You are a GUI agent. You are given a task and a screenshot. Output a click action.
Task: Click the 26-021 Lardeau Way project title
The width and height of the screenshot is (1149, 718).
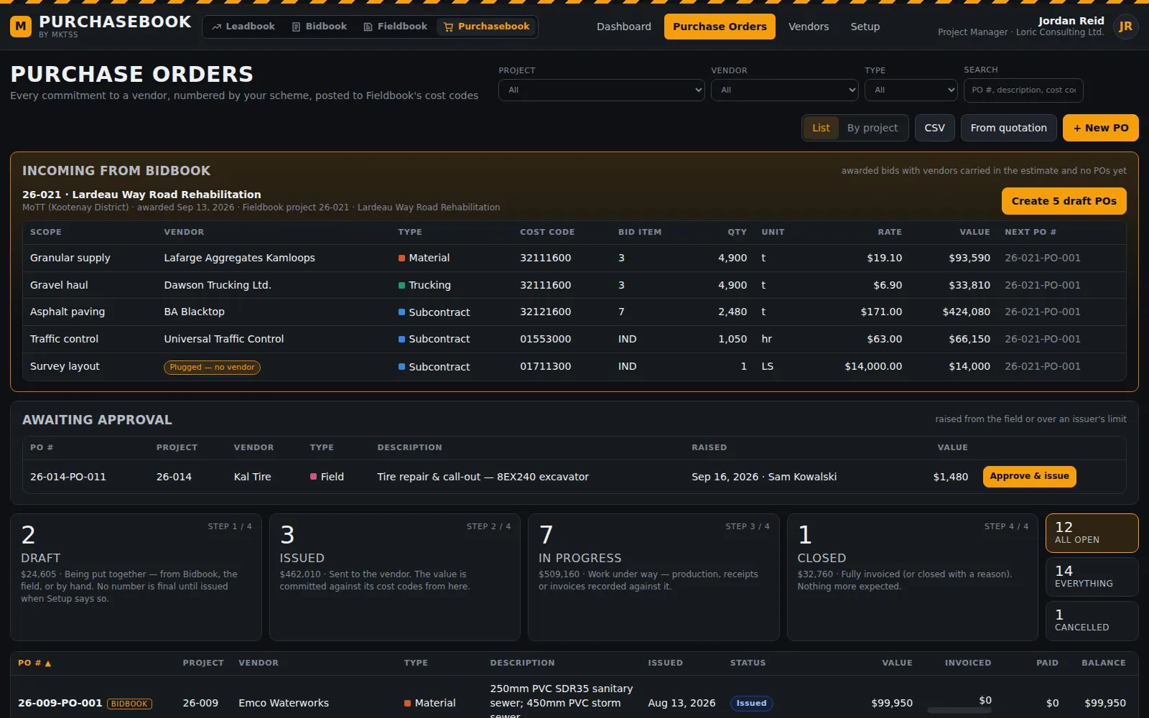pos(141,195)
